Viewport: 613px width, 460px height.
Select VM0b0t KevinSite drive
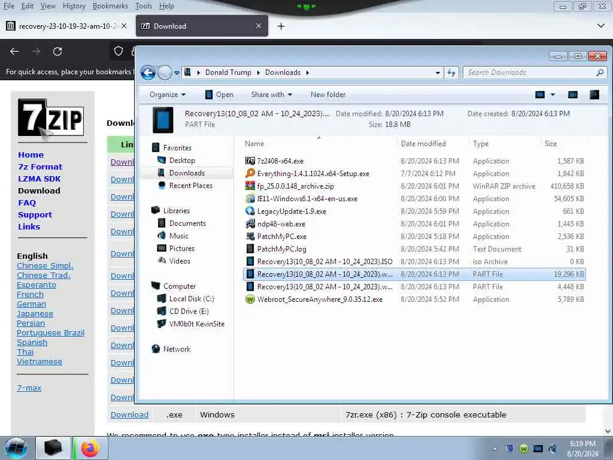click(196, 323)
